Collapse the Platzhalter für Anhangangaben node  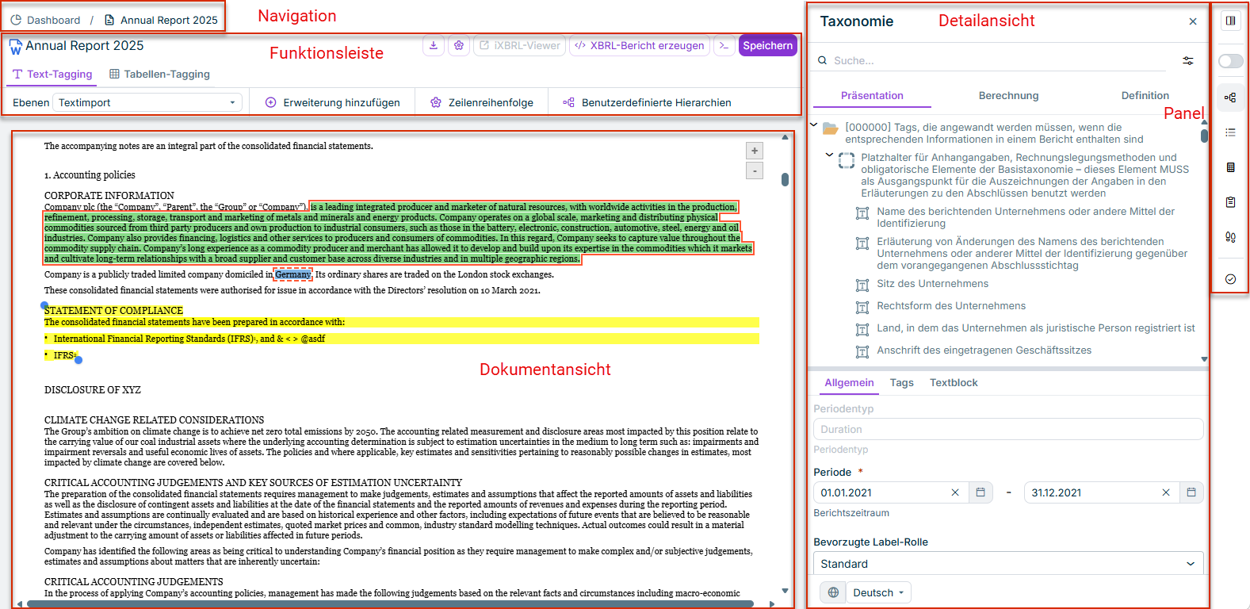click(x=830, y=155)
